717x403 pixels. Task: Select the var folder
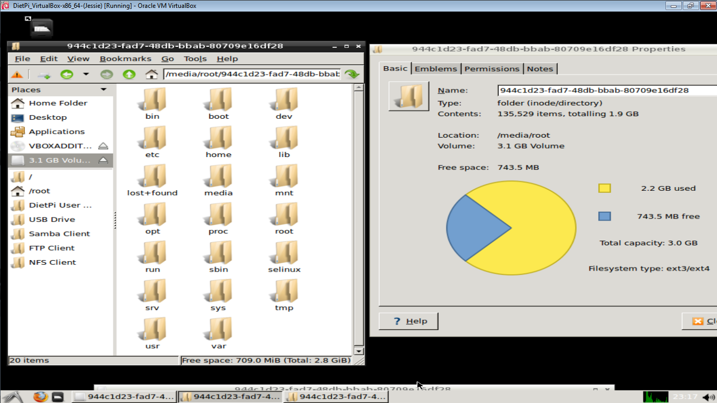(x=218, y=334)
